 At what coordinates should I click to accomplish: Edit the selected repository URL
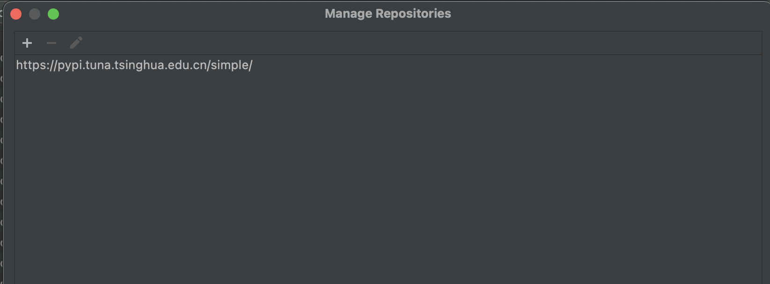tap(76, 43)
